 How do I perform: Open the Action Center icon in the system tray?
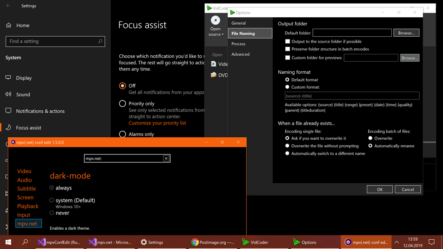pos(431,242)
